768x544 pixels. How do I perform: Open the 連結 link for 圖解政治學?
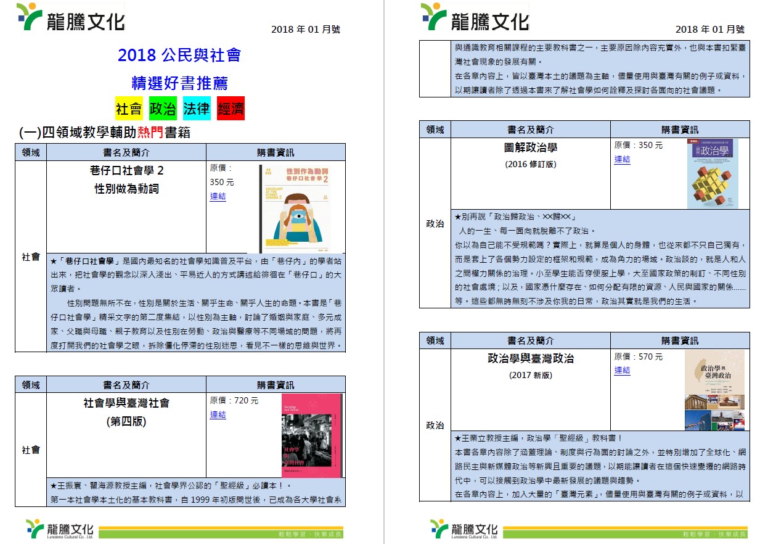pos(622,160)
